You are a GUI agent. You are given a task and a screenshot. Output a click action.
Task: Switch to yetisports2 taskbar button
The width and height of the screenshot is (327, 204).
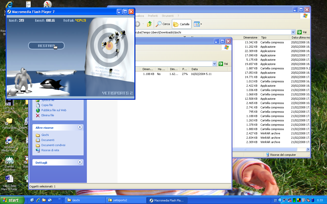coord(126,200)
